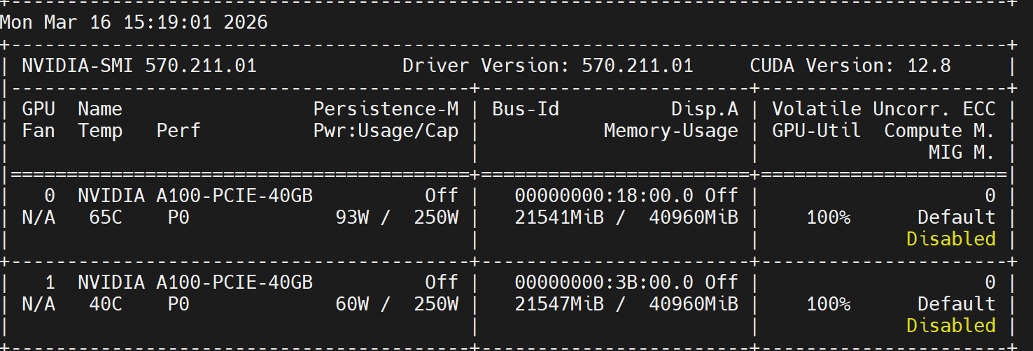Screen dimensions: 1033x351
Task: Click 'CUDA Version: 12.8' text
Action: pyautogui.click(x=850, y=66)
